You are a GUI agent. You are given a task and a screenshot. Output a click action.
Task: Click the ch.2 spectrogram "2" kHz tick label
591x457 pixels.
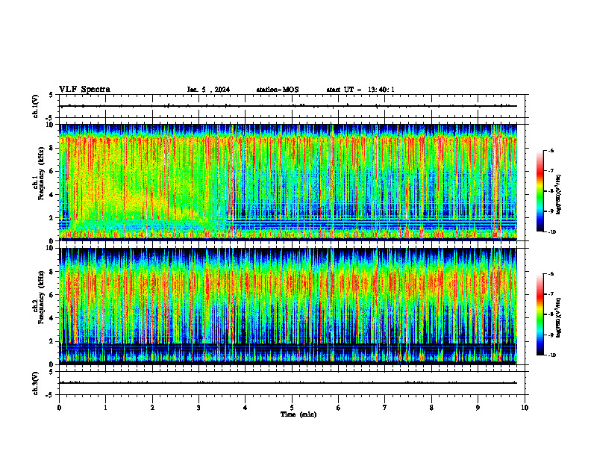click(x=52, y=341)
